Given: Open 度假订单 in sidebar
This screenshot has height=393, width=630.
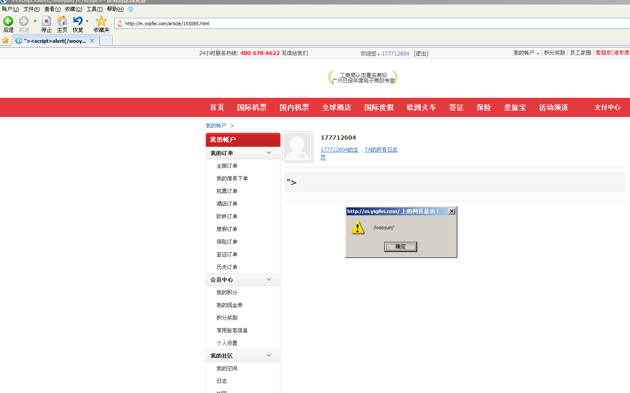Looking at the screenshot, I should [227, 229].
